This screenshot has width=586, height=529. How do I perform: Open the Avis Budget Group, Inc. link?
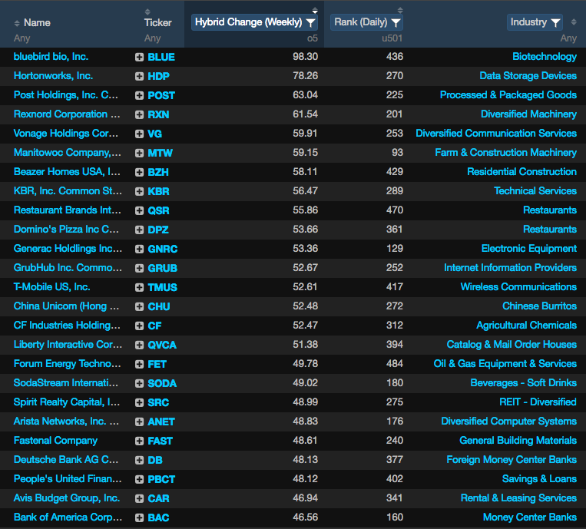click(67, 498)
